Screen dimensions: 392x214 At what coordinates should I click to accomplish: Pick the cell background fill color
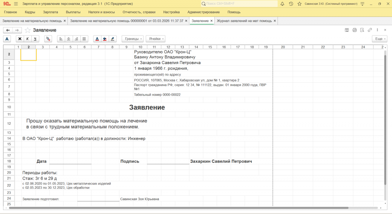point(105,39)
